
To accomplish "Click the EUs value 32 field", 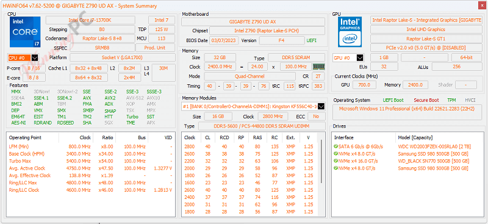I will pyautogui.click(x=384, y=67).
